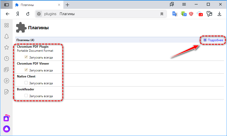Viewport: 227px width, 136px height.
Task: Reload the page with refresh icon
Action: coord(28,14)
